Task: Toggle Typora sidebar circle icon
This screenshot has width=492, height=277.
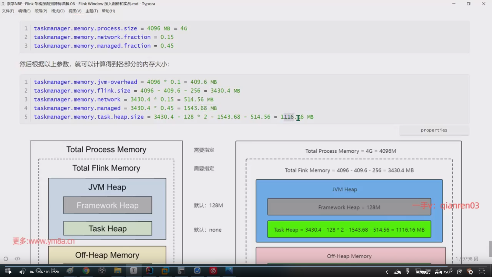Action: [x=6, y=259]
